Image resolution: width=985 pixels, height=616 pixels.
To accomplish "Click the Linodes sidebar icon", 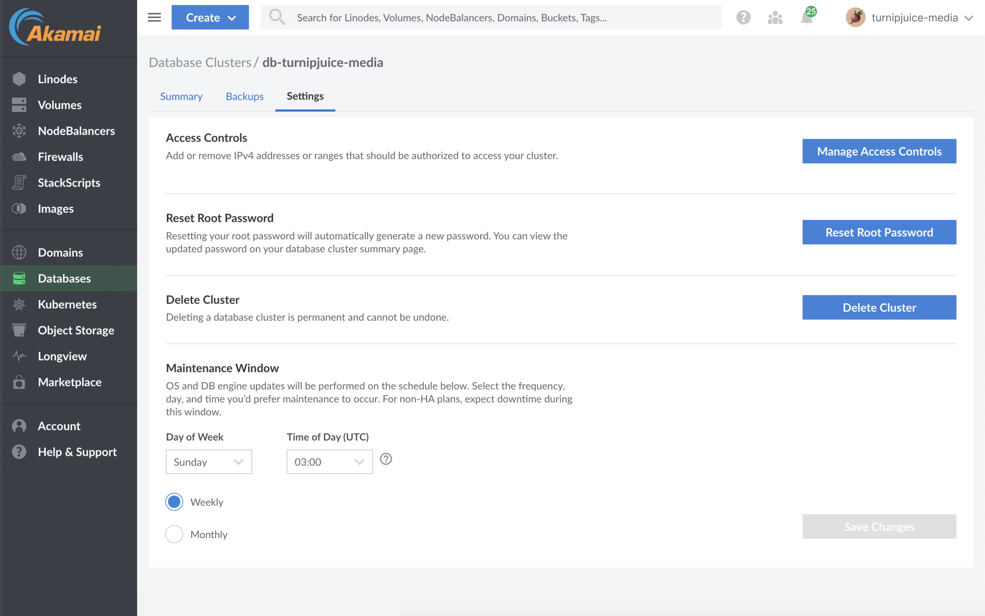I will point(18,79).
